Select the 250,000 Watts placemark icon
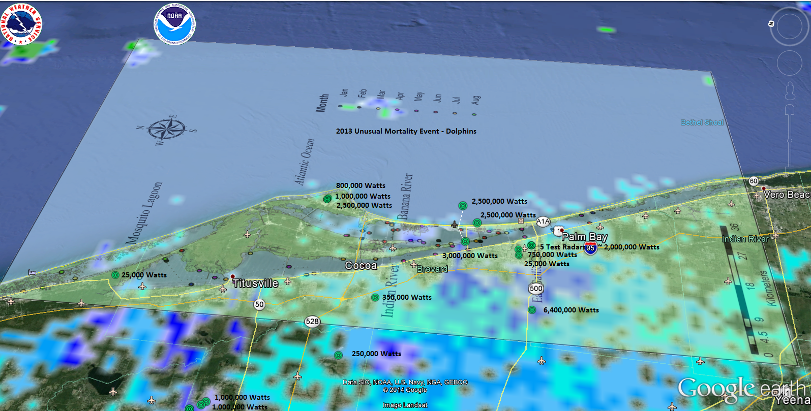 (x=338, y=355)
